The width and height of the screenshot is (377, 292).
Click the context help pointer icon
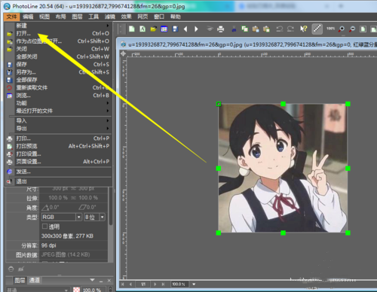[304, 29]
